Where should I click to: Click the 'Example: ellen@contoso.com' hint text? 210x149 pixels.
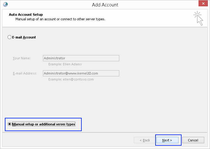71,79
